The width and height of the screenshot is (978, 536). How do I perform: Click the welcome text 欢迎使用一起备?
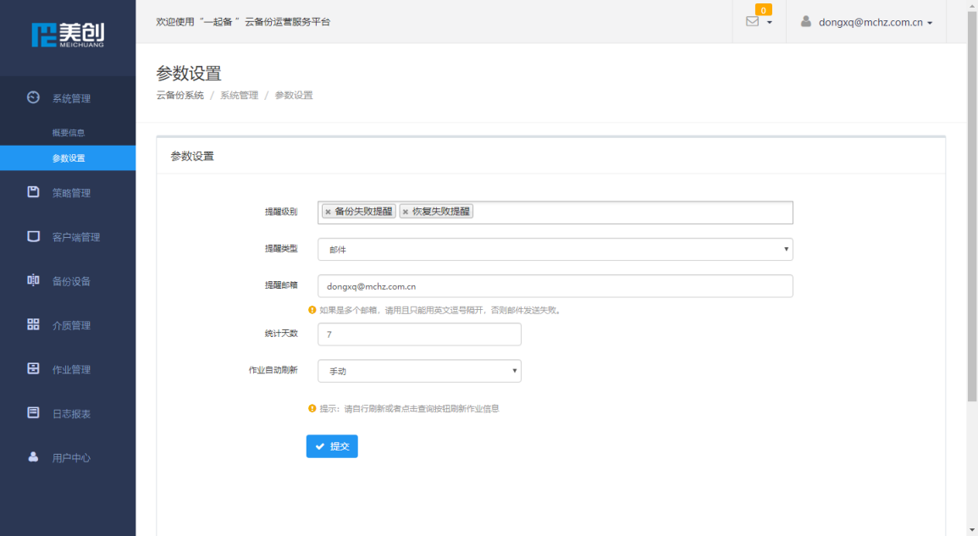point(243,22)
